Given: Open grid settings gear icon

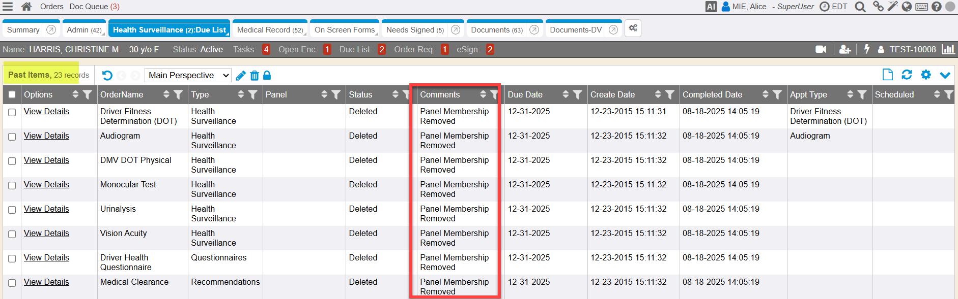Looking at the screenshot, I should (x=926, y=75).
